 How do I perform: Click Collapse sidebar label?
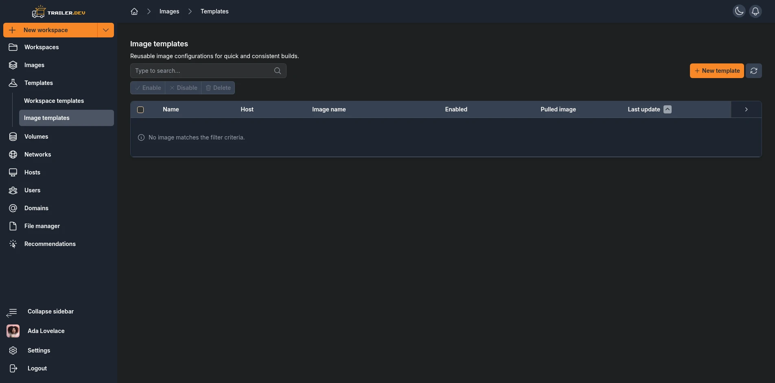tap(50, 311)
